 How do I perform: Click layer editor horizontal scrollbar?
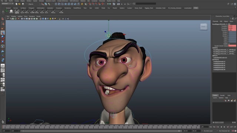point(224,122)
